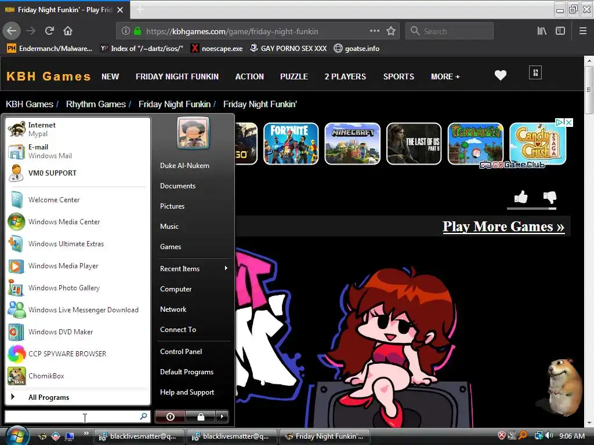Open Windows Media Center

coord(77,222)
